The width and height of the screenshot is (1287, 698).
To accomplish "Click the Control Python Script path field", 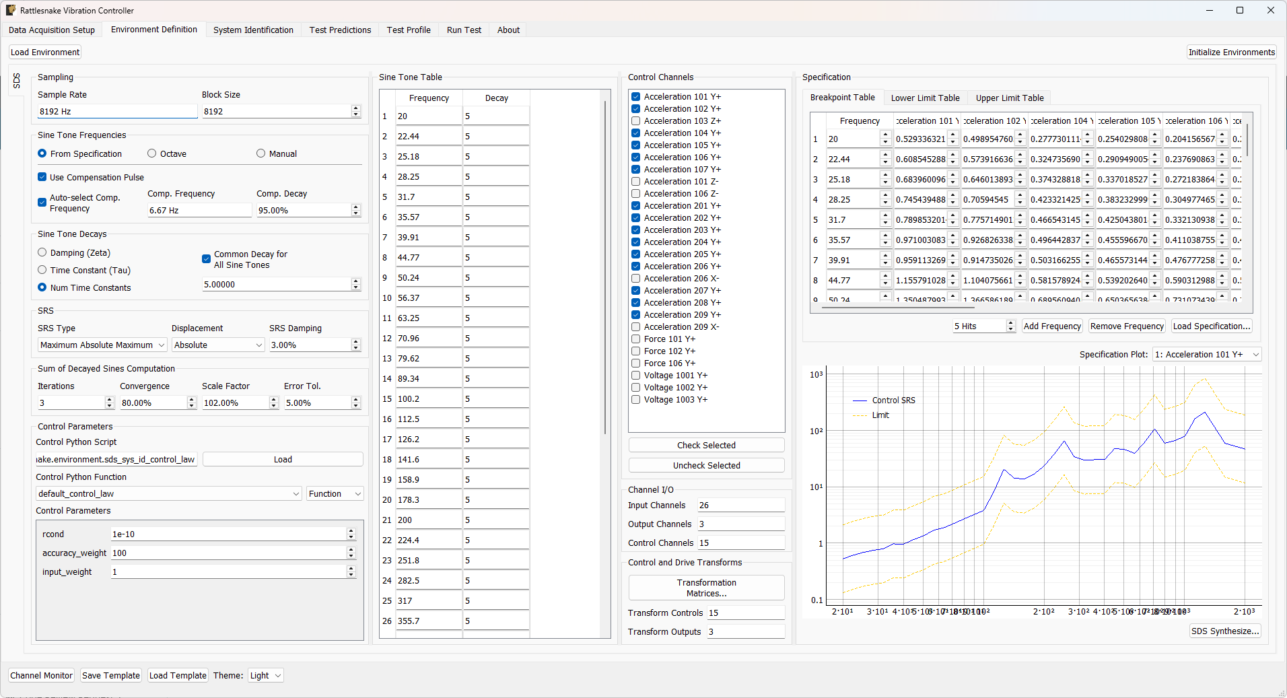I will (x=116, y=459).
